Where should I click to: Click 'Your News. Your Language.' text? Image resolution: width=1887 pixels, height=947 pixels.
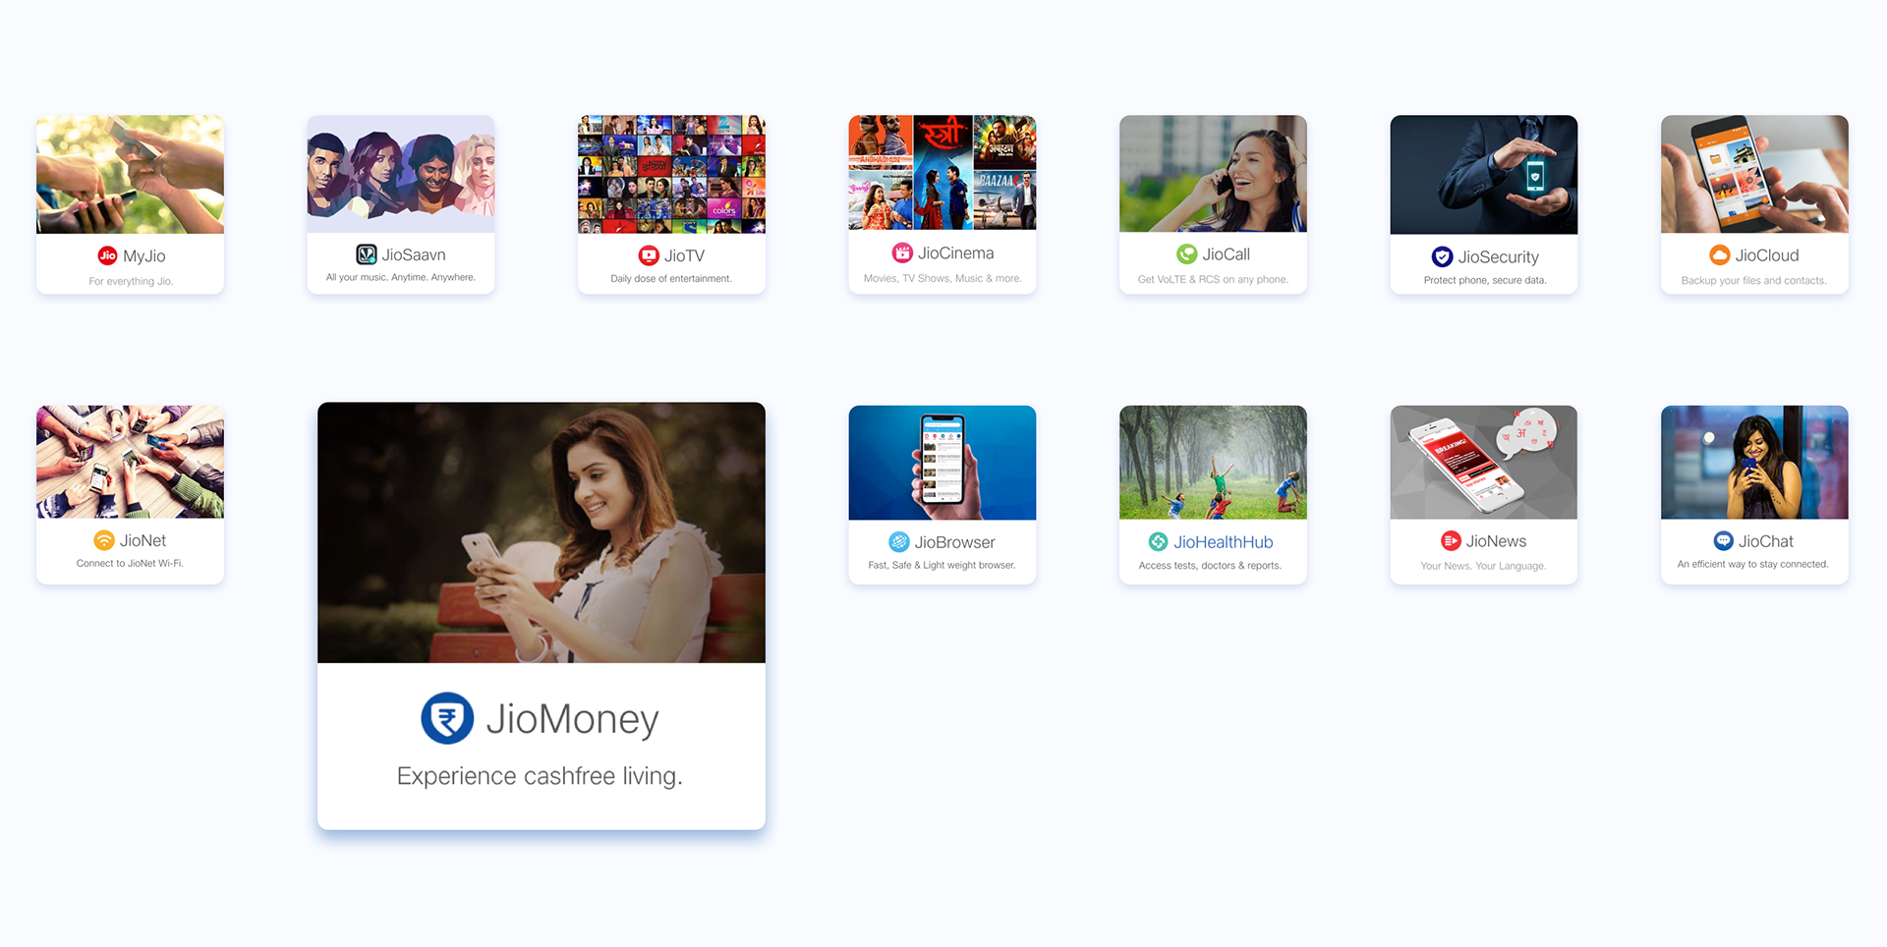(1483, 566)
